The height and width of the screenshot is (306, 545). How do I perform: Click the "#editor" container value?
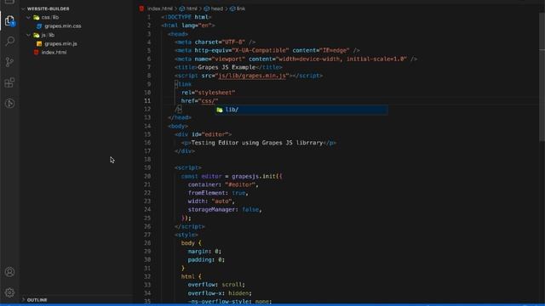(240, 184)
